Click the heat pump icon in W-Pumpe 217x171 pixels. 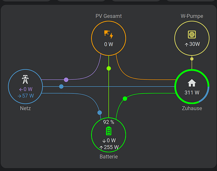[192, 35]
